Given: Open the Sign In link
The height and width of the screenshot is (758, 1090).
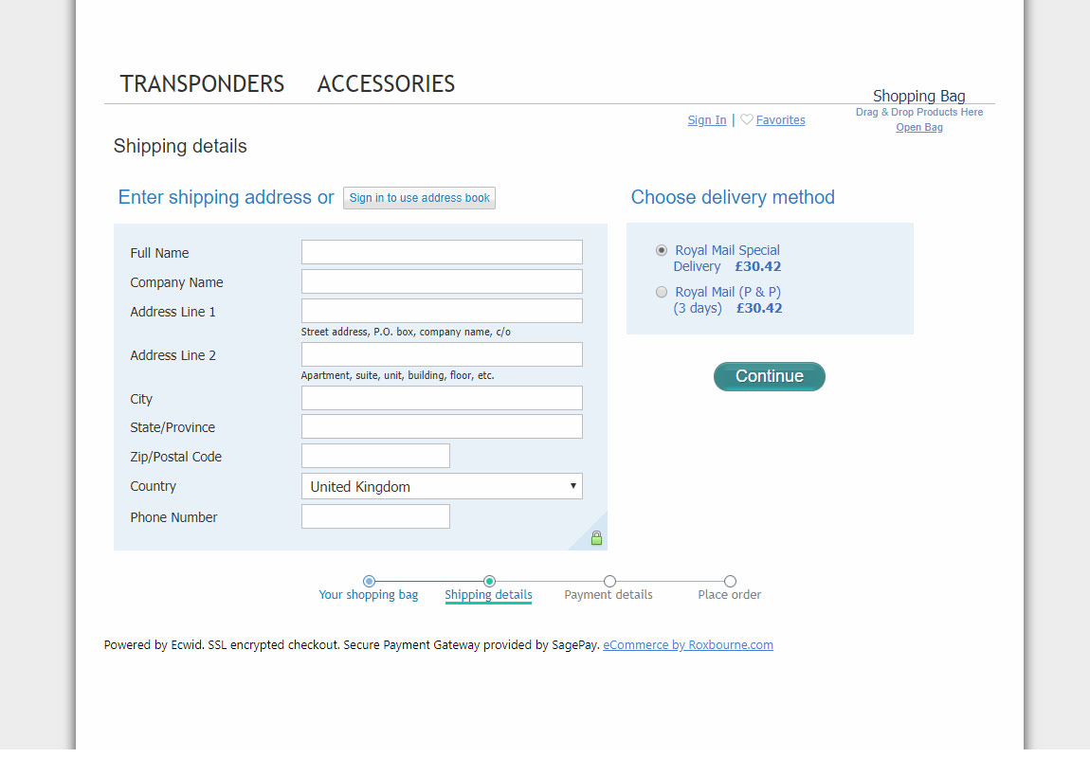Looking at the screenshot, I should pyautogui.click(x=707, y=120).
